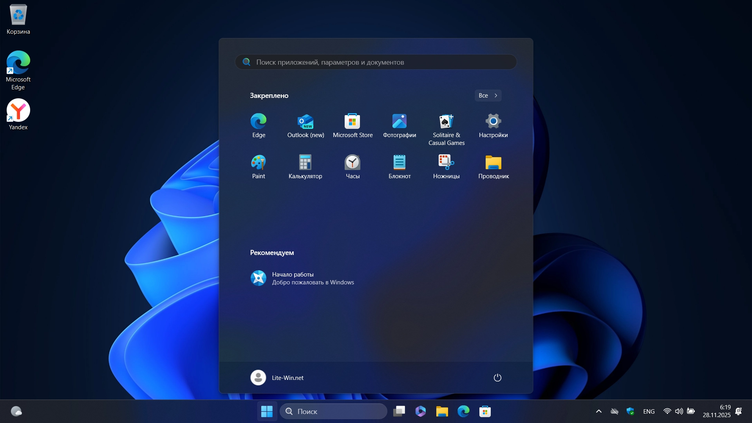This screenshot has height=423, width=752.
Task: Click Начало работы recommended item
Action: point(302,278)
